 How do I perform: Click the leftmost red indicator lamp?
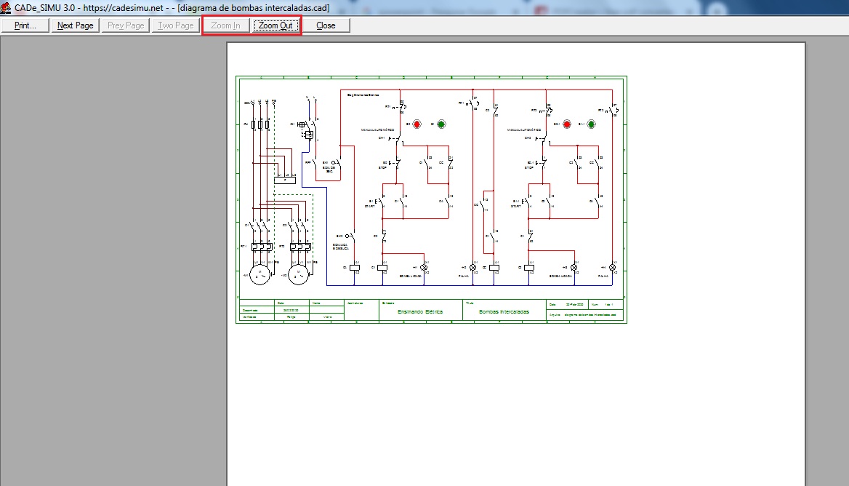coord(417,124)
